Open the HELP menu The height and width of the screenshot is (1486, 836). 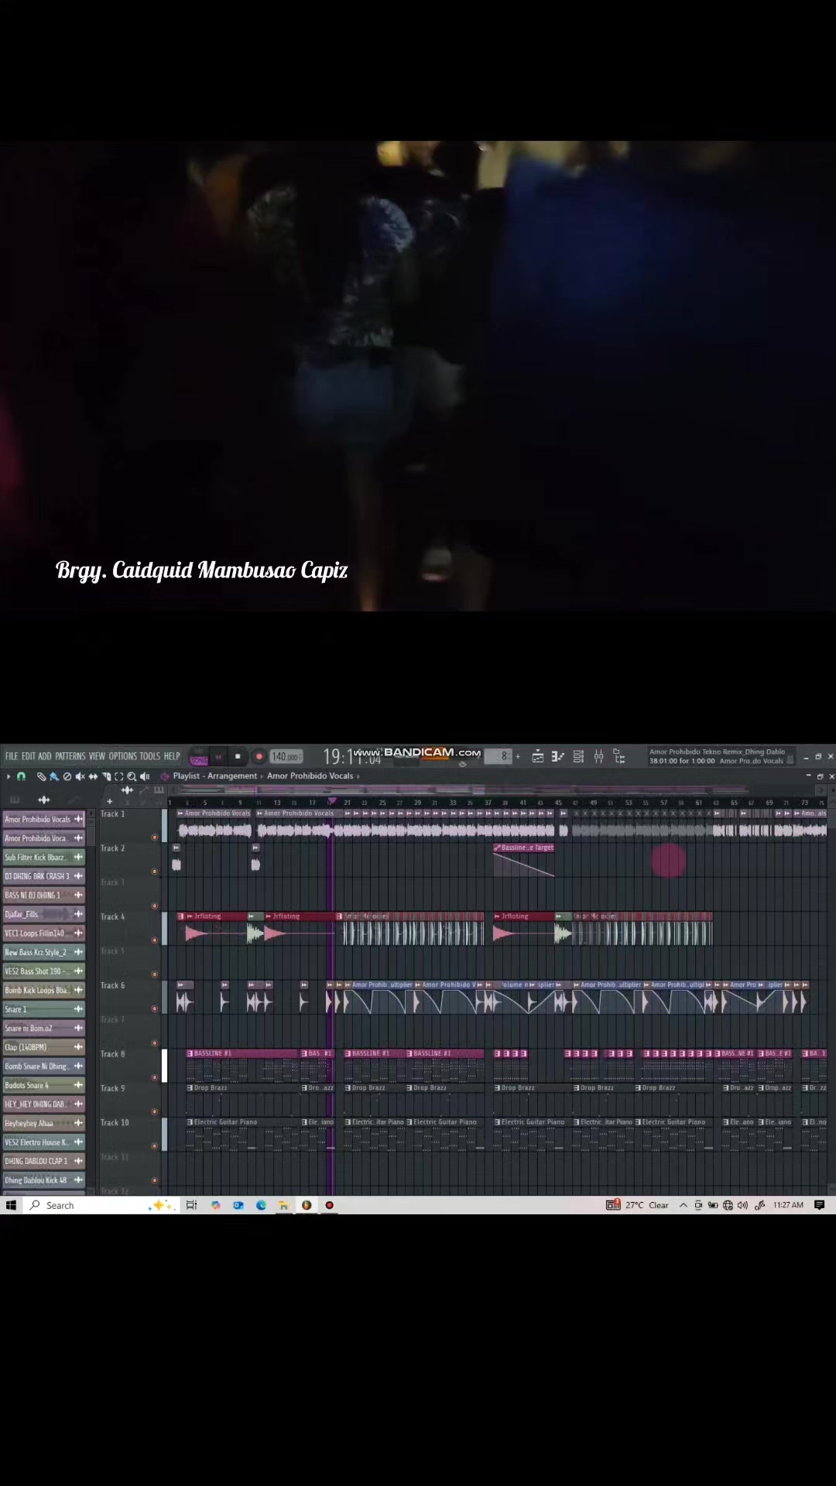pyautogui.click(x=172, y=756)
